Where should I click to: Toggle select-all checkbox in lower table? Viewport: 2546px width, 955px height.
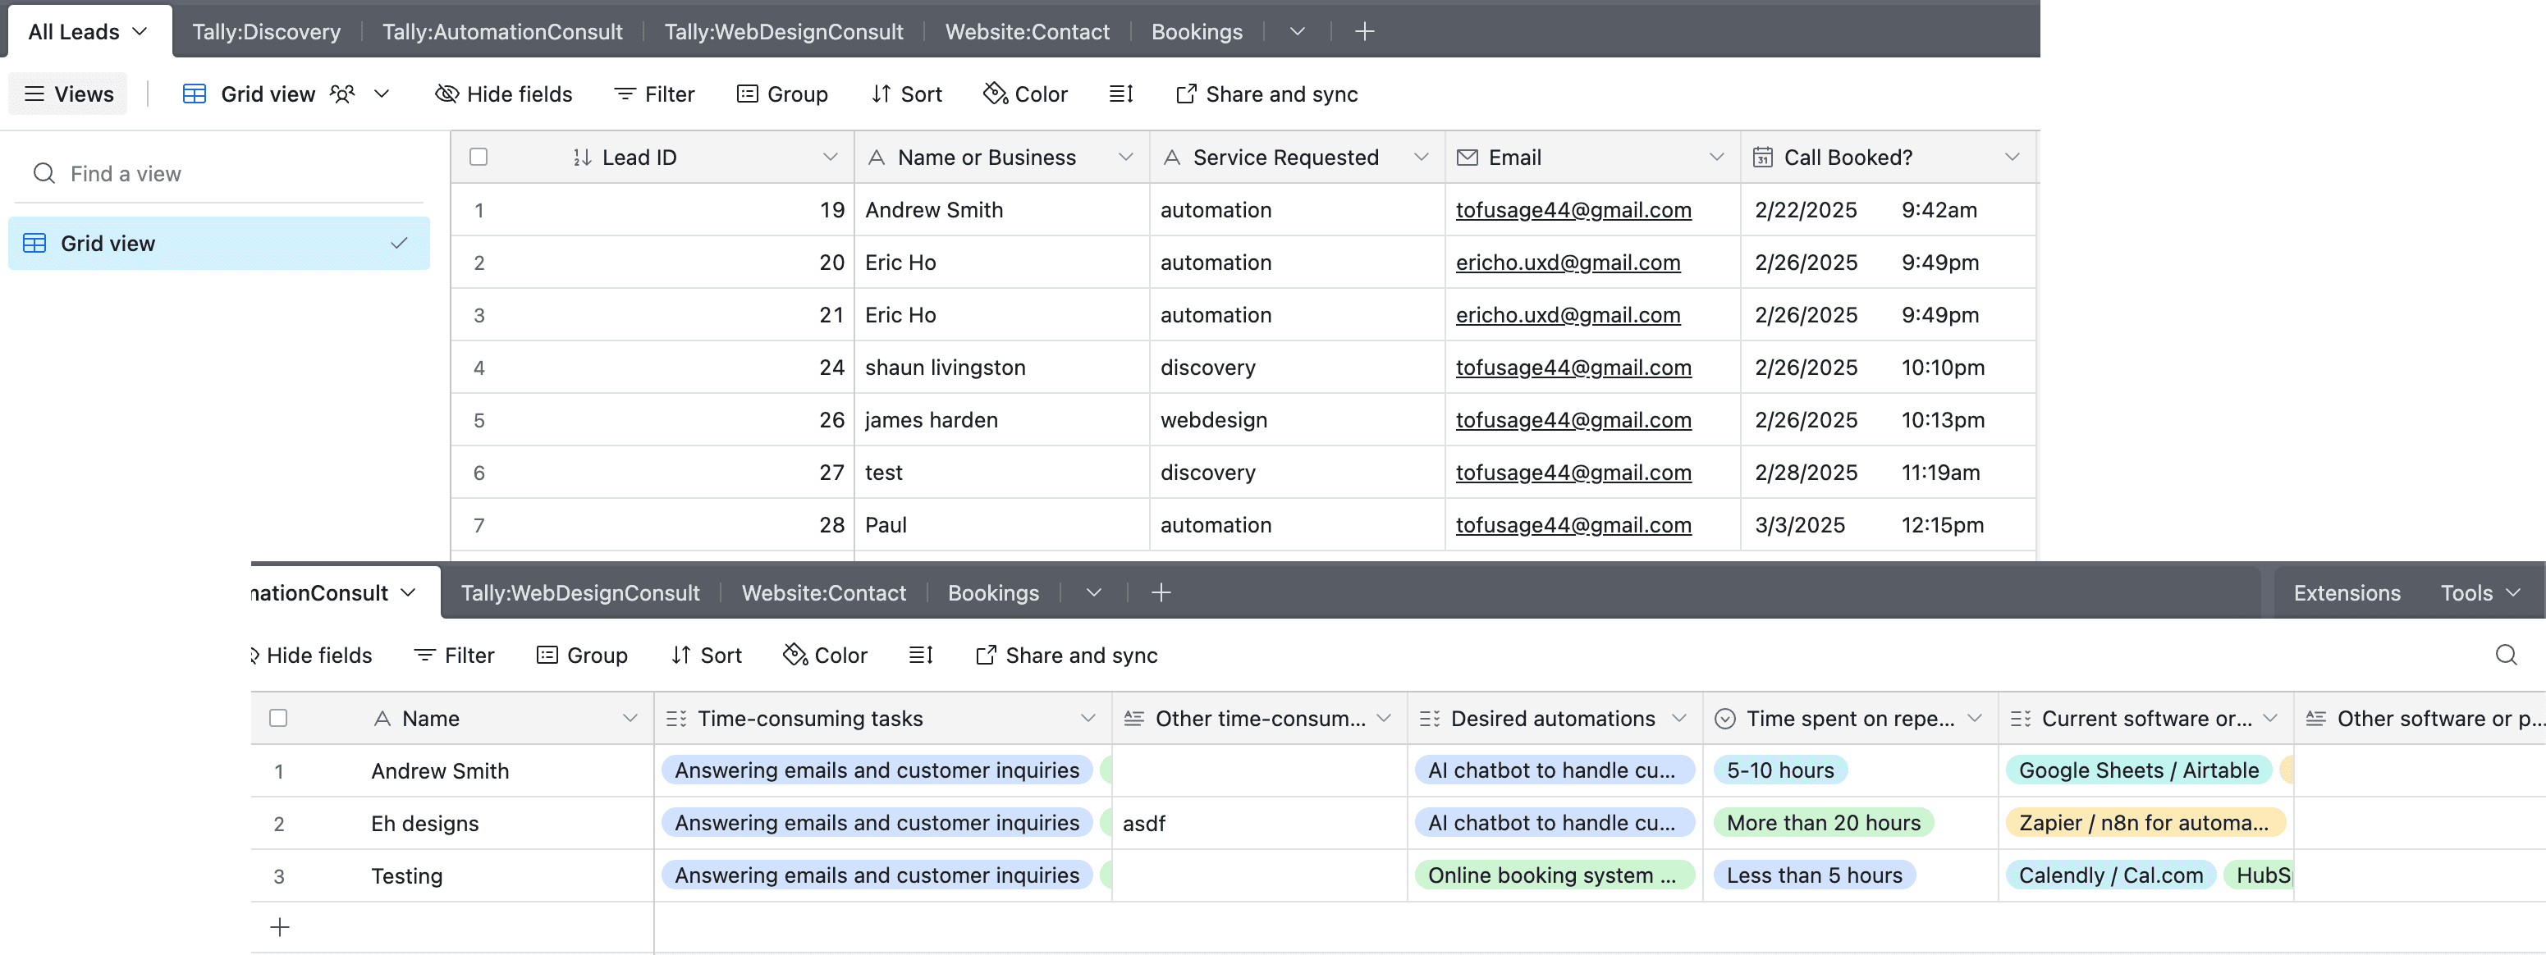277,718
